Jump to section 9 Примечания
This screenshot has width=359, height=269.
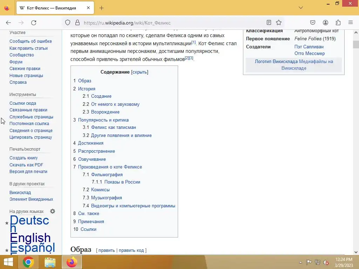(x=91, y=222)
